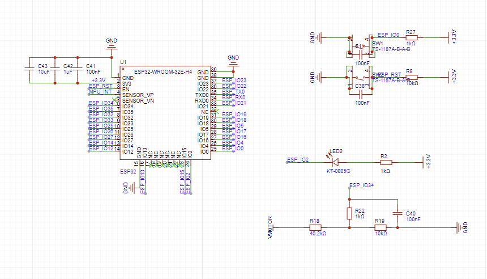Click the vertical ESP_IO13 net label
Viewport: 487px width, 279px height.
click(x=143, y=181)
